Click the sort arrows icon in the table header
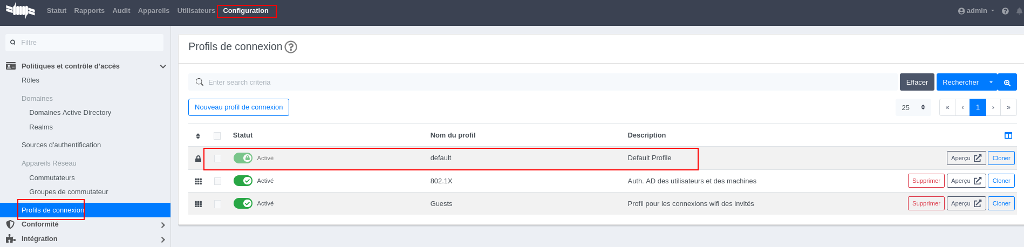This screenshot has height=247, width=1024. coord(198,136)
